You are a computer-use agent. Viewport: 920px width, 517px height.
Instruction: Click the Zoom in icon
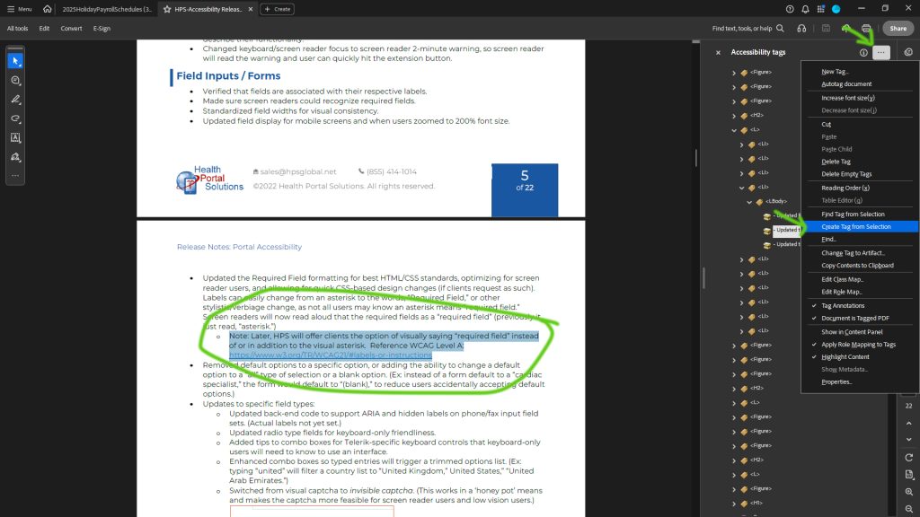[909, 492]
